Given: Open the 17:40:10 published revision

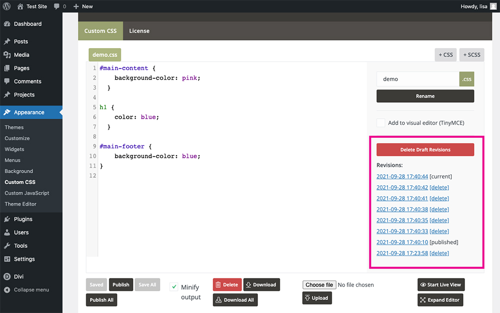Looking at the screenshot, I should (x=402, y=242).
